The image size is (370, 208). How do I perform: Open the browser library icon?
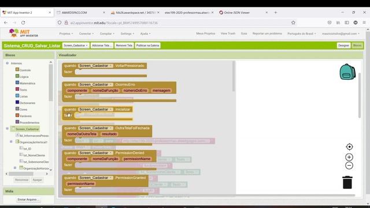pos(338,23)
